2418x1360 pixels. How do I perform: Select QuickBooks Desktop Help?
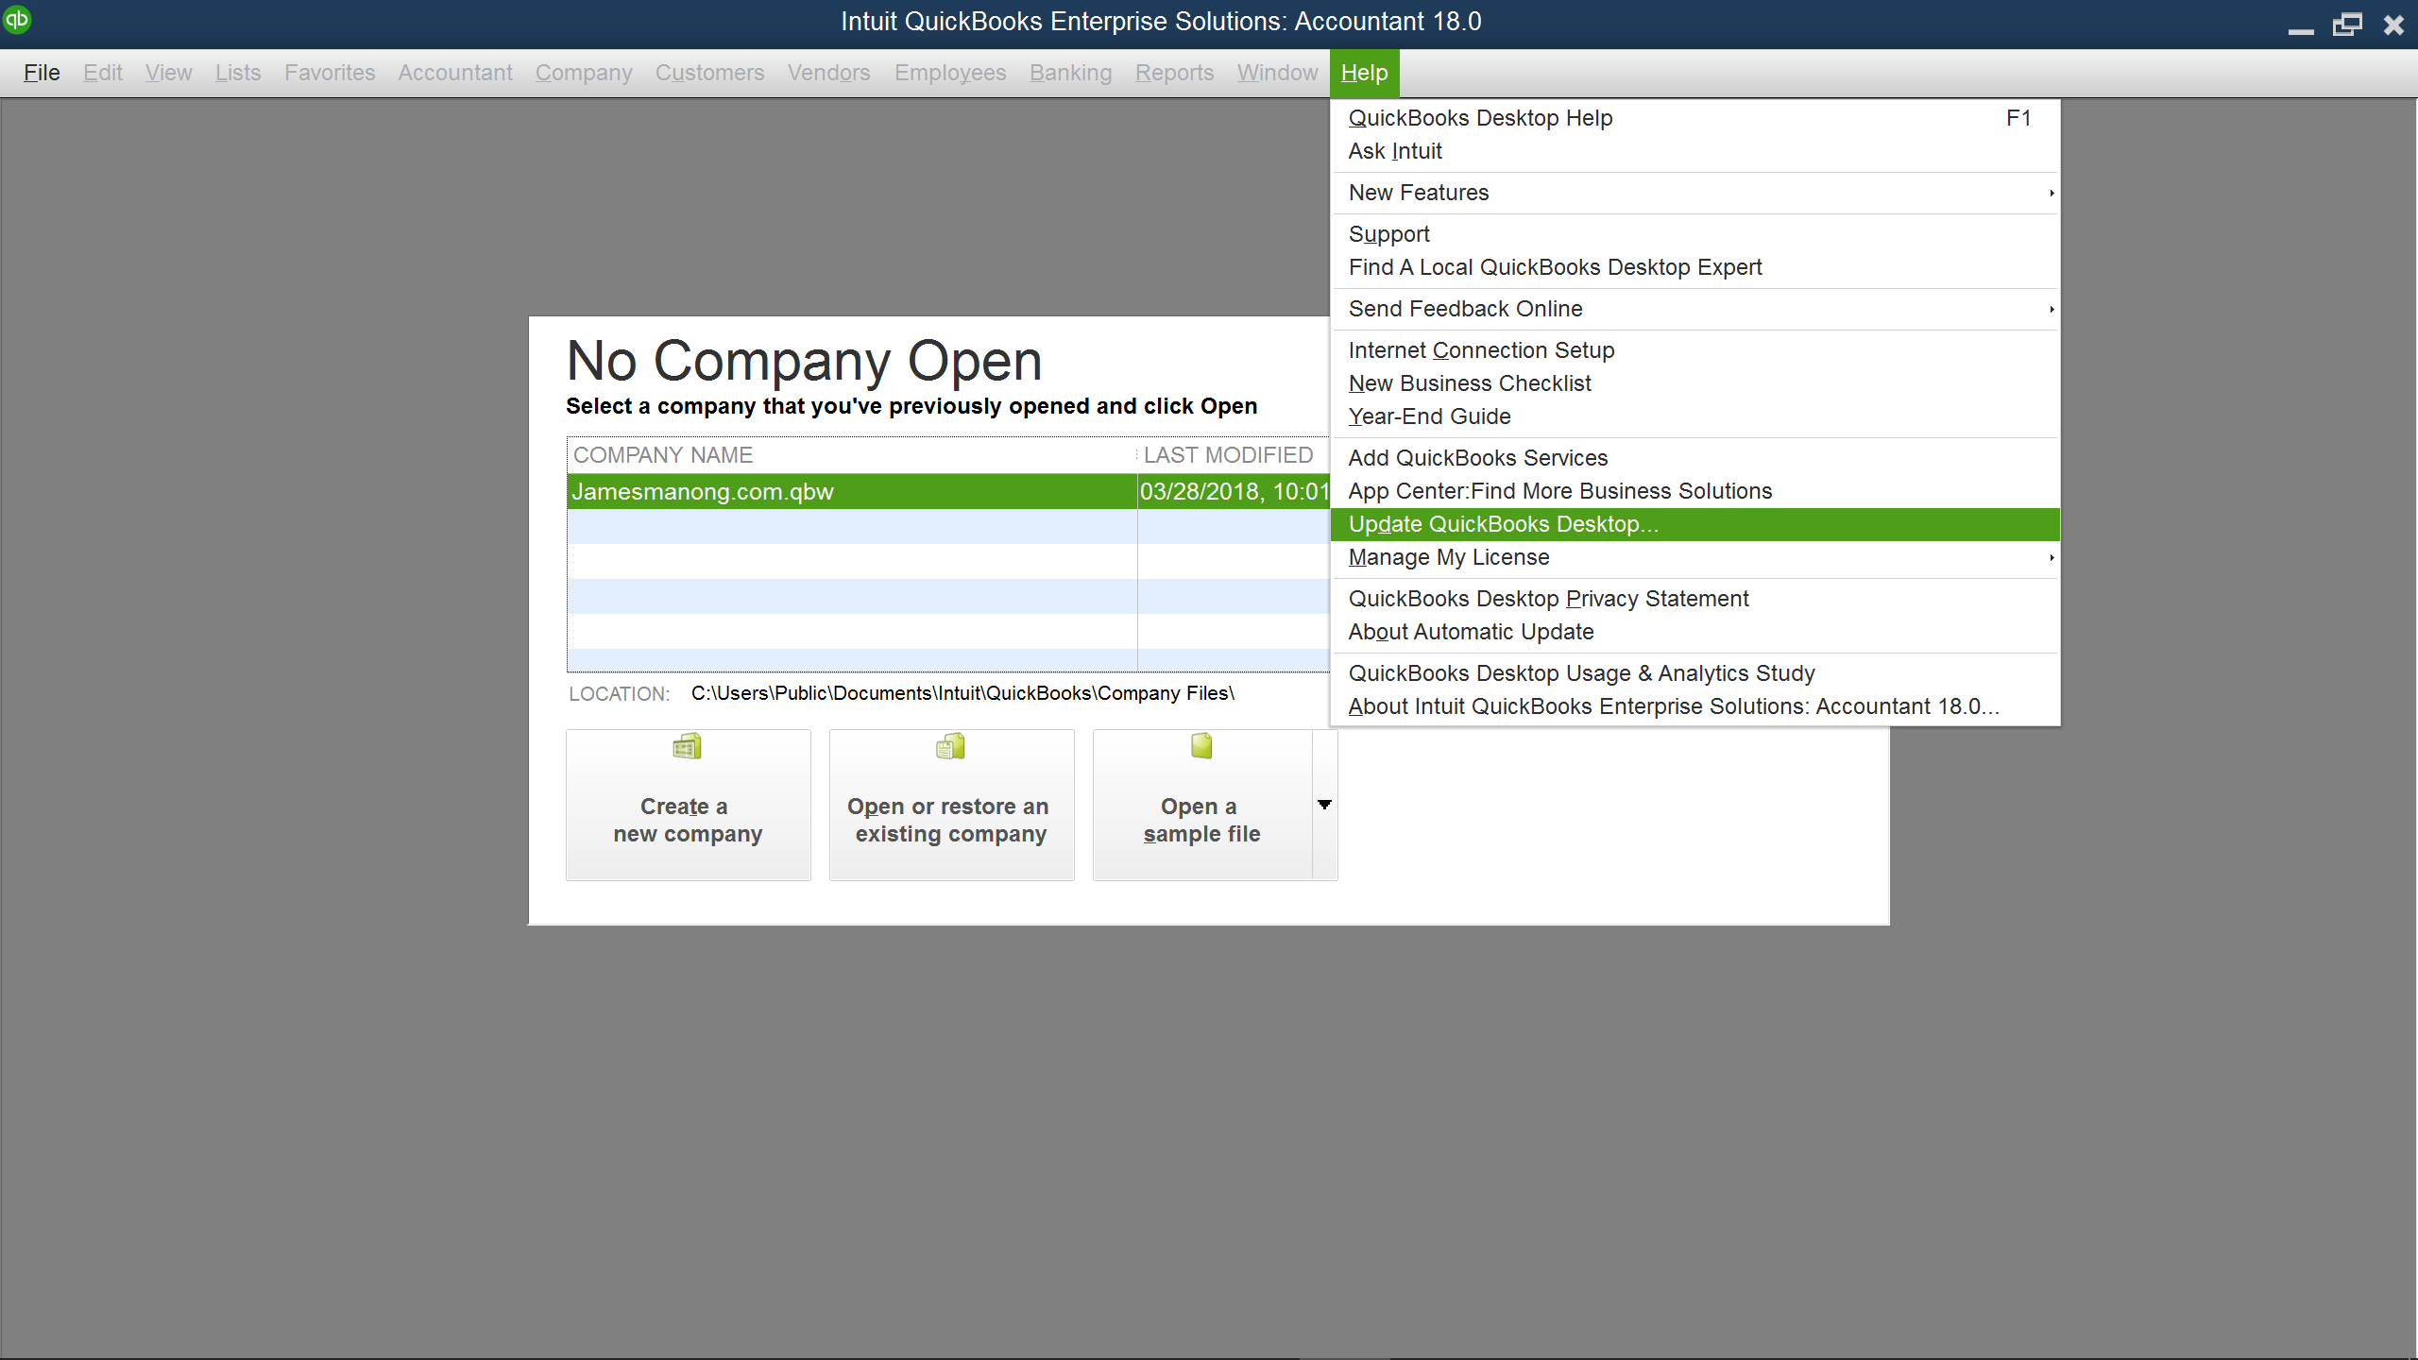point(1480,117)
